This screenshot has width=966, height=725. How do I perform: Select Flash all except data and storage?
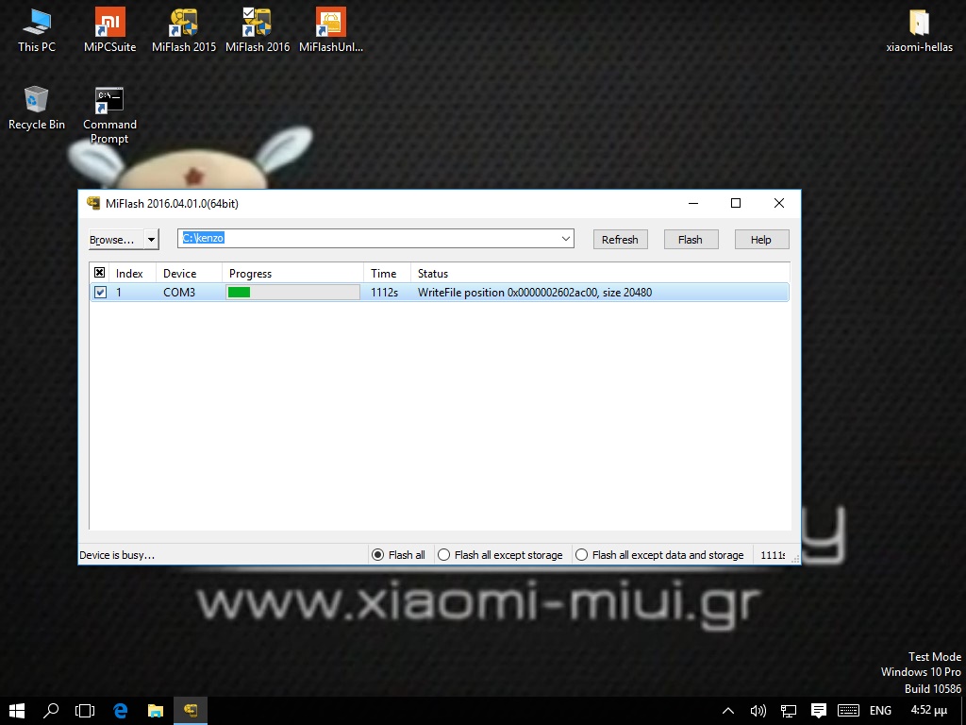(x=582, y=555)
